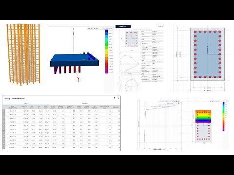Select the orange multi-storey building model
The image size is (234, 175).
coord(23,54)
